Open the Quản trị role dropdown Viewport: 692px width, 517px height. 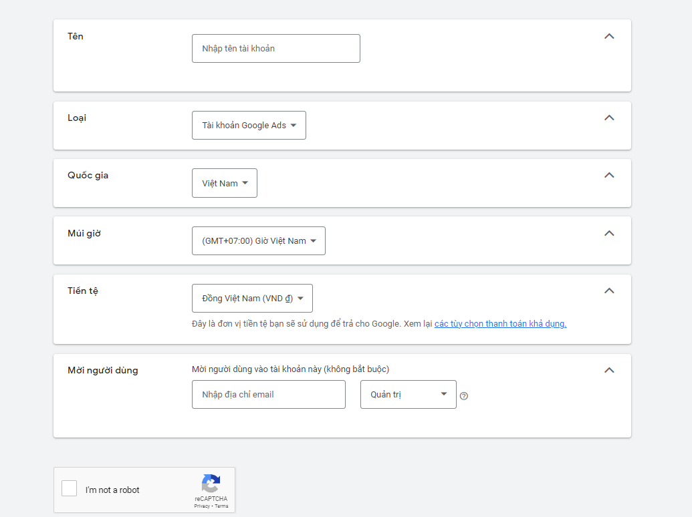409,395
